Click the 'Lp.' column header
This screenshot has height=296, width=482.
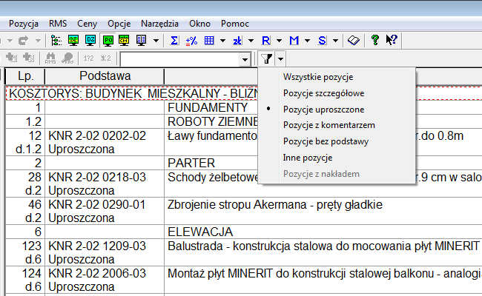tap(24, 76)
